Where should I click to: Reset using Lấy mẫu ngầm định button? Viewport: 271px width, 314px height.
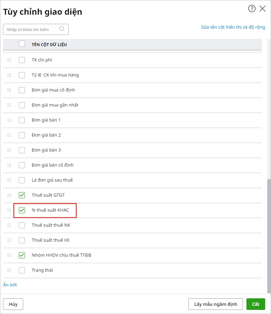coord(215,304)
